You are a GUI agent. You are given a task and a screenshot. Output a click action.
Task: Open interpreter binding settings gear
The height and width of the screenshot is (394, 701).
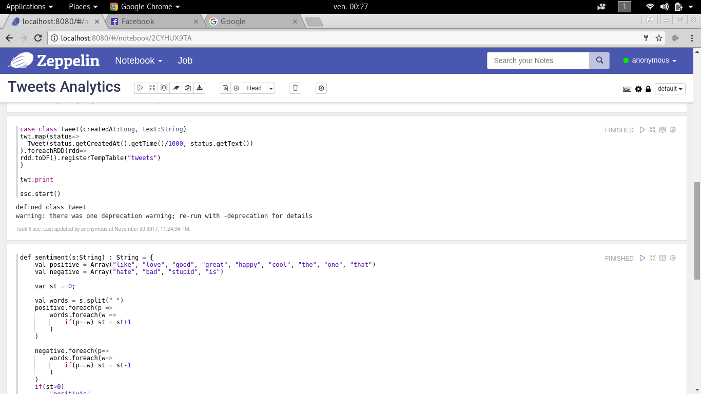[638, 89]
